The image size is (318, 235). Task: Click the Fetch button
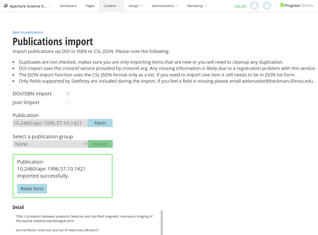point(100,123)
